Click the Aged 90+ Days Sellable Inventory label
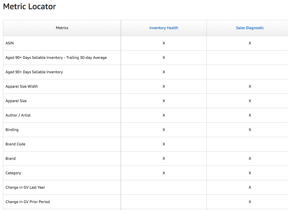 coord(34,72)
